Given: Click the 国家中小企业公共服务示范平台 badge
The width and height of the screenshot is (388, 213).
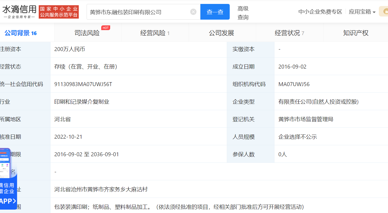Looking at the screenshot, I should pos(59,12).
